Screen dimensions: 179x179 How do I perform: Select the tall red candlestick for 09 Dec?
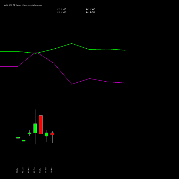[41, 125]
